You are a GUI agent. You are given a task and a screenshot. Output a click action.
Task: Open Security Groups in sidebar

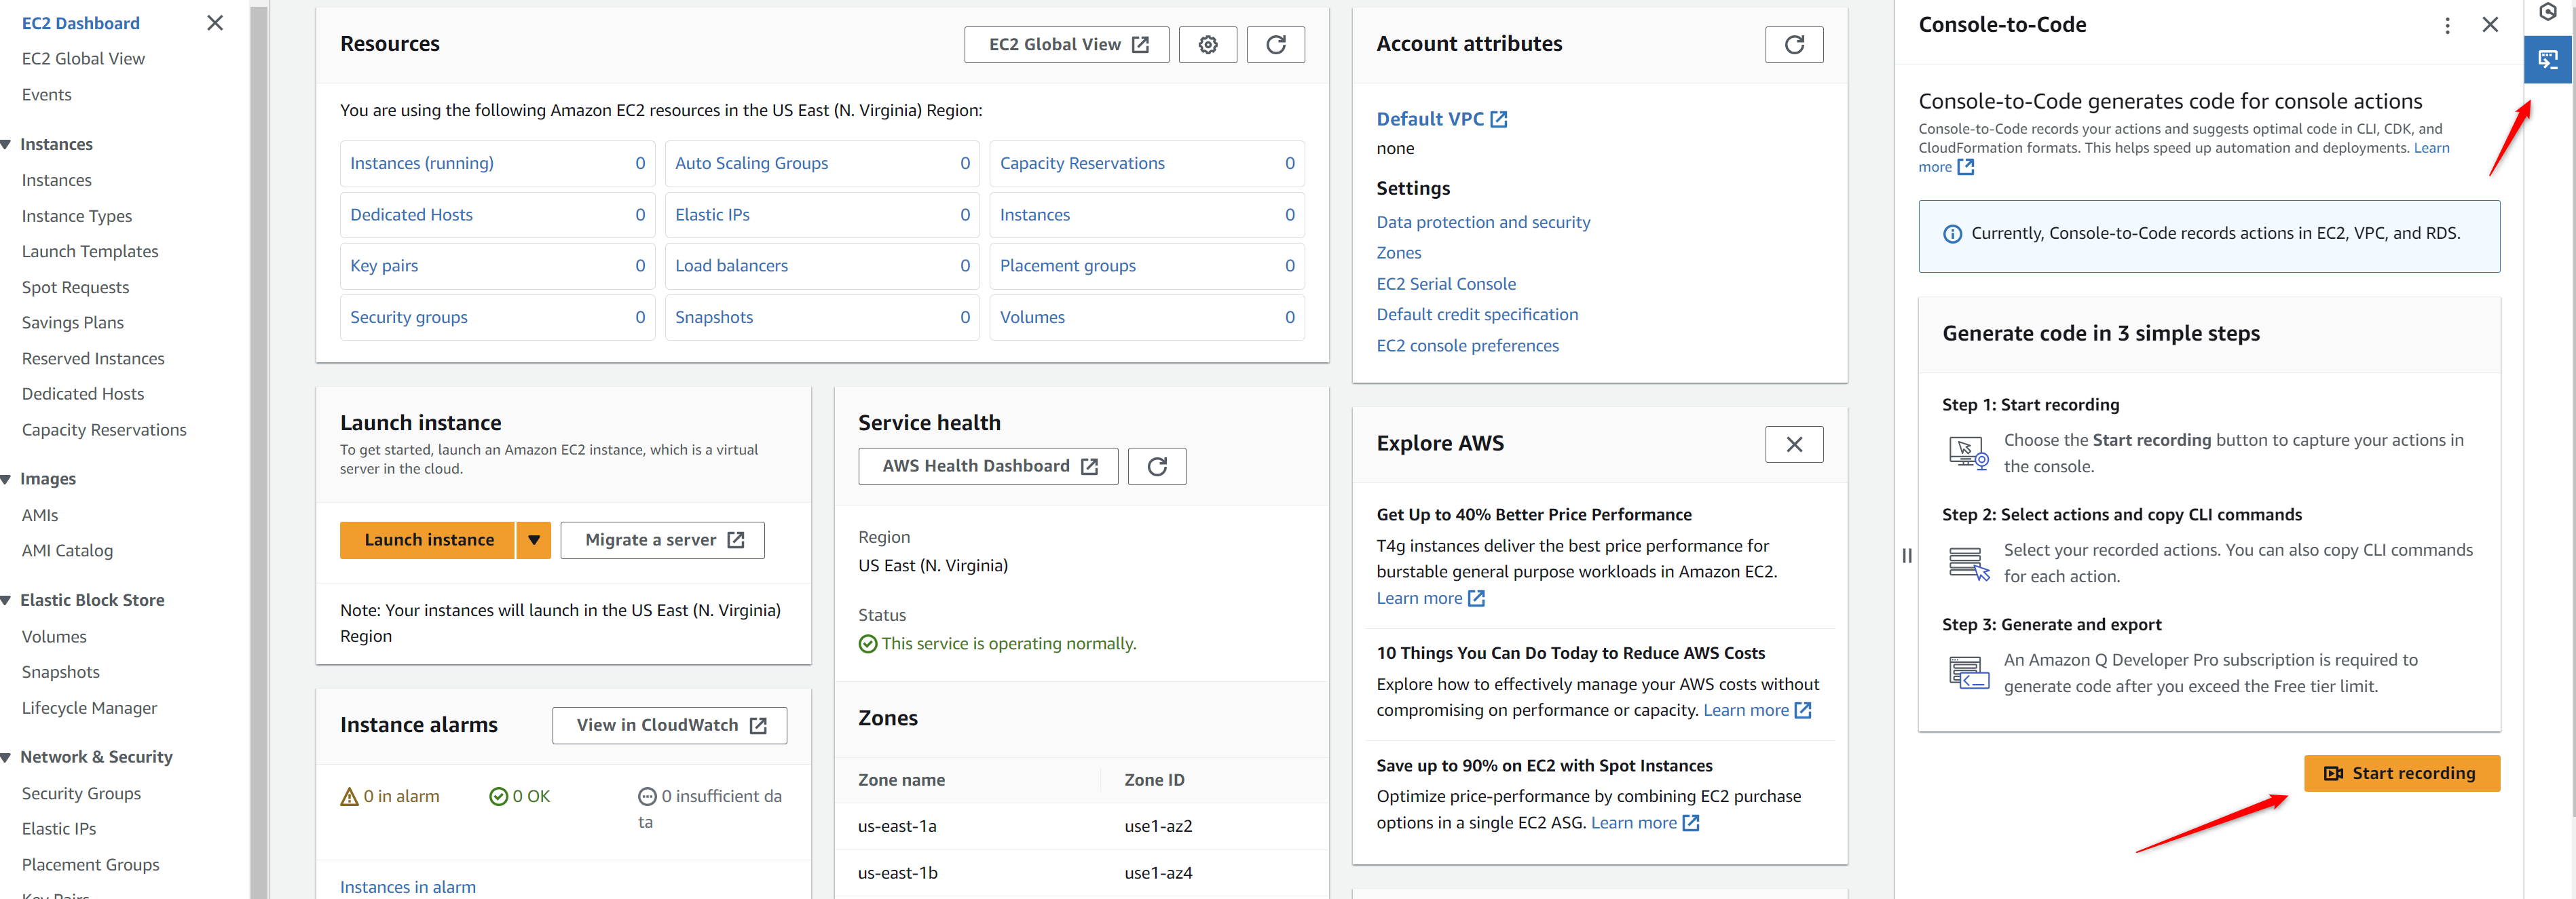(x=81, y=793)
